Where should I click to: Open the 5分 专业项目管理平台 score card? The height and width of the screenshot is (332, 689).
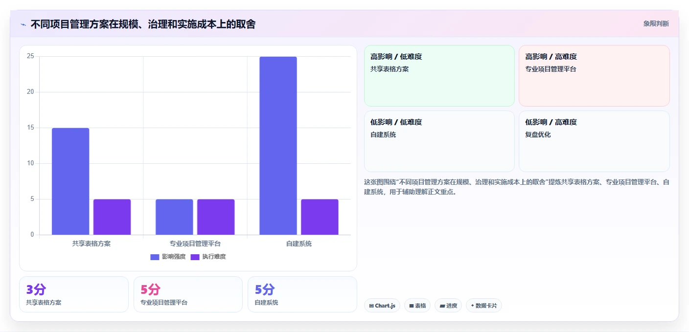[x=188, y=294]
